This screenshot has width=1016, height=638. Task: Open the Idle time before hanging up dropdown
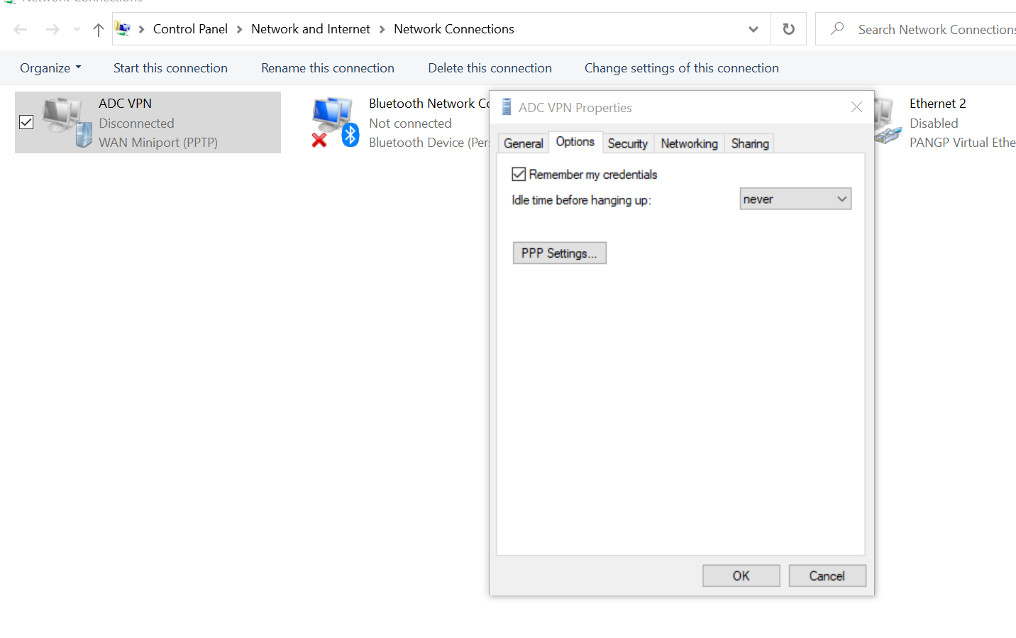click(x=795, y=199)
